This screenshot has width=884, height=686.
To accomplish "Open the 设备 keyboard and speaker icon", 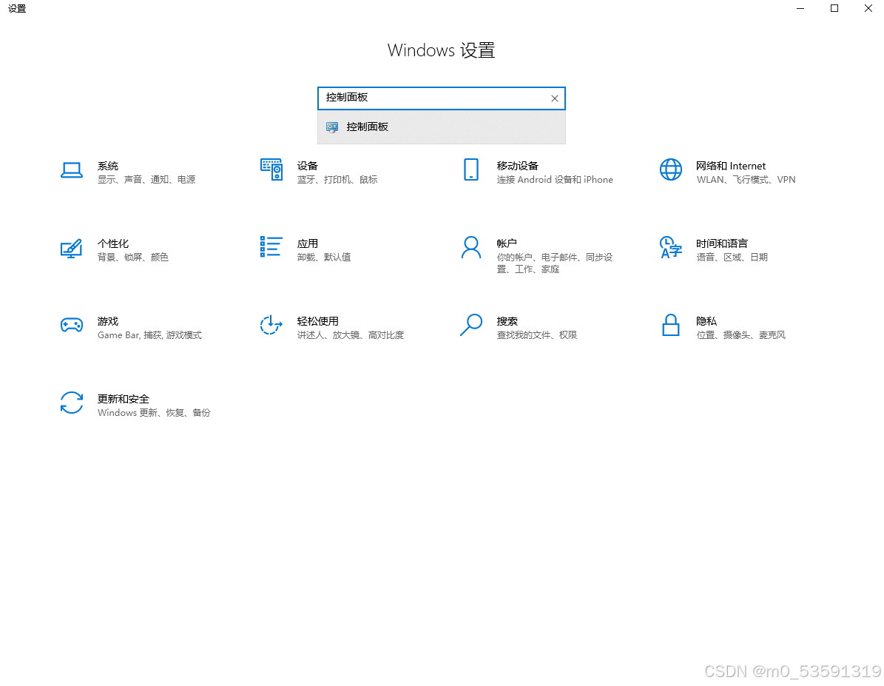I will point(271,169).
